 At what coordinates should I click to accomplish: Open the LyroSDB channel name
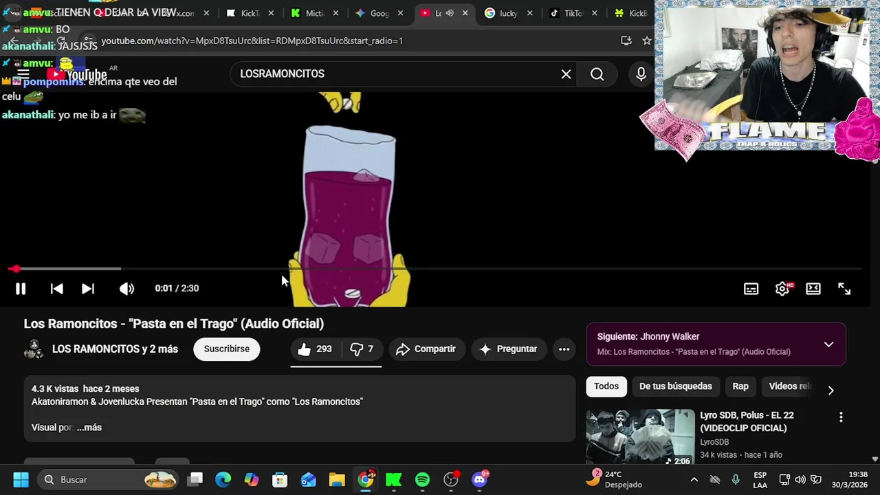pyautogui.click(x=714, y=442)
